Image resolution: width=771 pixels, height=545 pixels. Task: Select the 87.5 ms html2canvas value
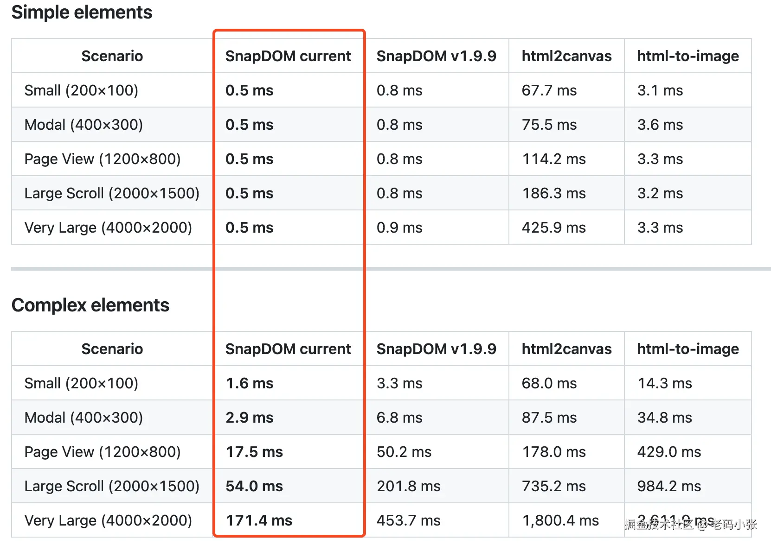[x=549, y=418]
